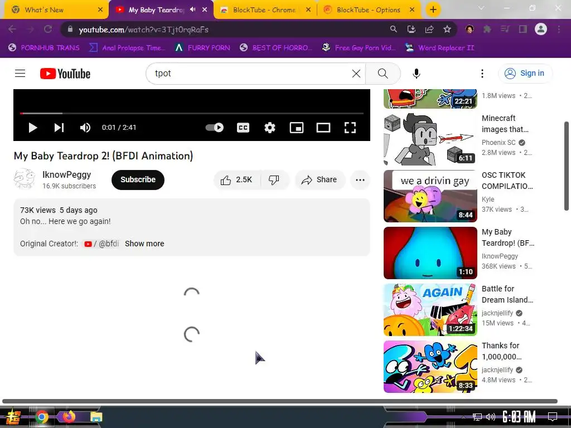This screenshot has width=571, height=428.
Task: Open the Chrome three-dot menu
Action: pos(559,30)
